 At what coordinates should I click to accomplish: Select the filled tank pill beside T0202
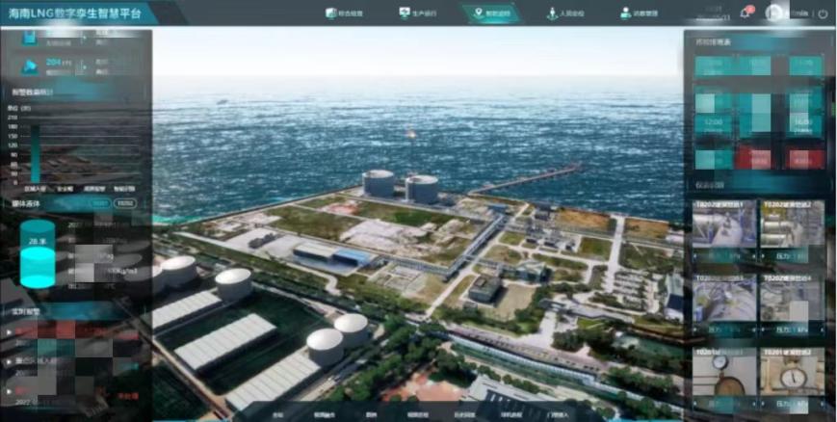click(100, 203)
